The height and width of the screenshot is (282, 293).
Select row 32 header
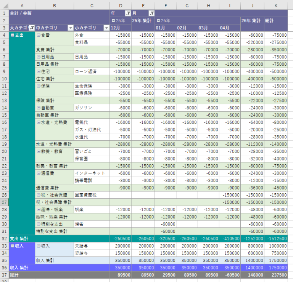coord(4,238)
